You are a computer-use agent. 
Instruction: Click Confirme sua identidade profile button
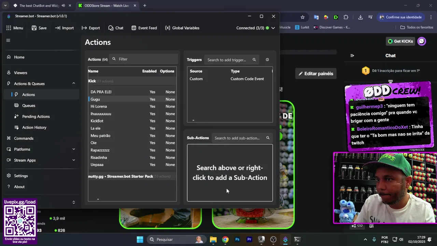click(401, 17)
